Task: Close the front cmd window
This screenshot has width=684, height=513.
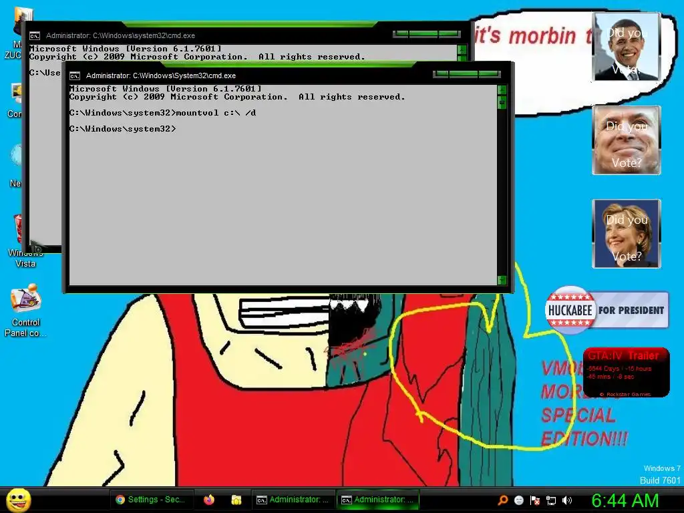Action: point(489,74)
